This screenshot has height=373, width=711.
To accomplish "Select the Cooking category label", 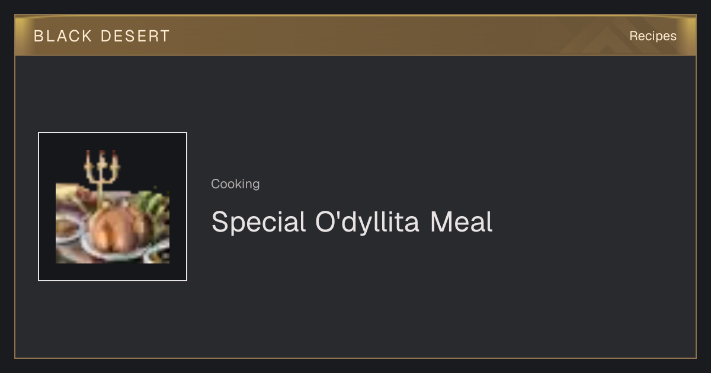I will point(235,184).
